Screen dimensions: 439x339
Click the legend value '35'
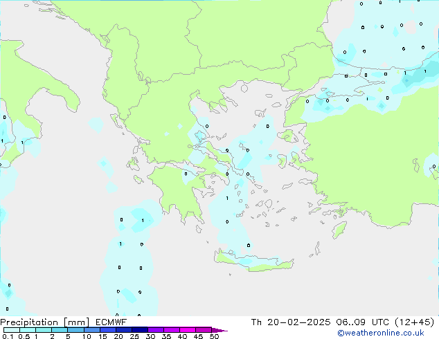coord(166,336)
